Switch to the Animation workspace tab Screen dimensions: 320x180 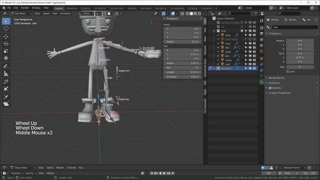point(146,8)
